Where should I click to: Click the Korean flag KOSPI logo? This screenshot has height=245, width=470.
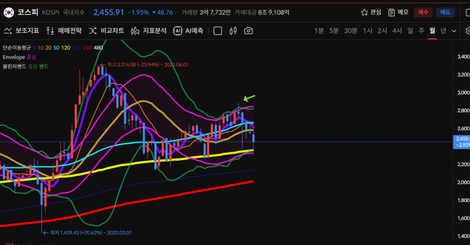9,12
